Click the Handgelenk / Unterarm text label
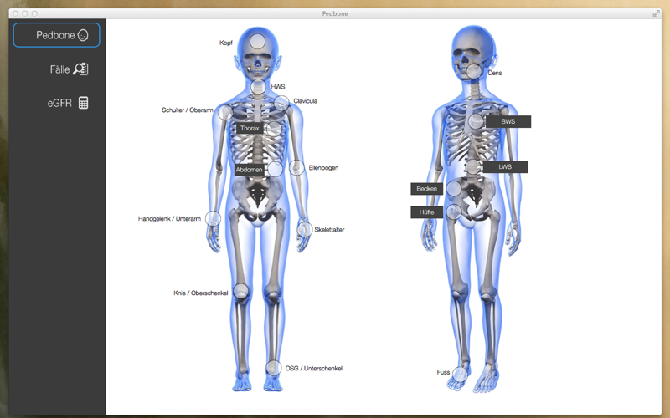The image size is (670, 418). click(x=169, y=219)
